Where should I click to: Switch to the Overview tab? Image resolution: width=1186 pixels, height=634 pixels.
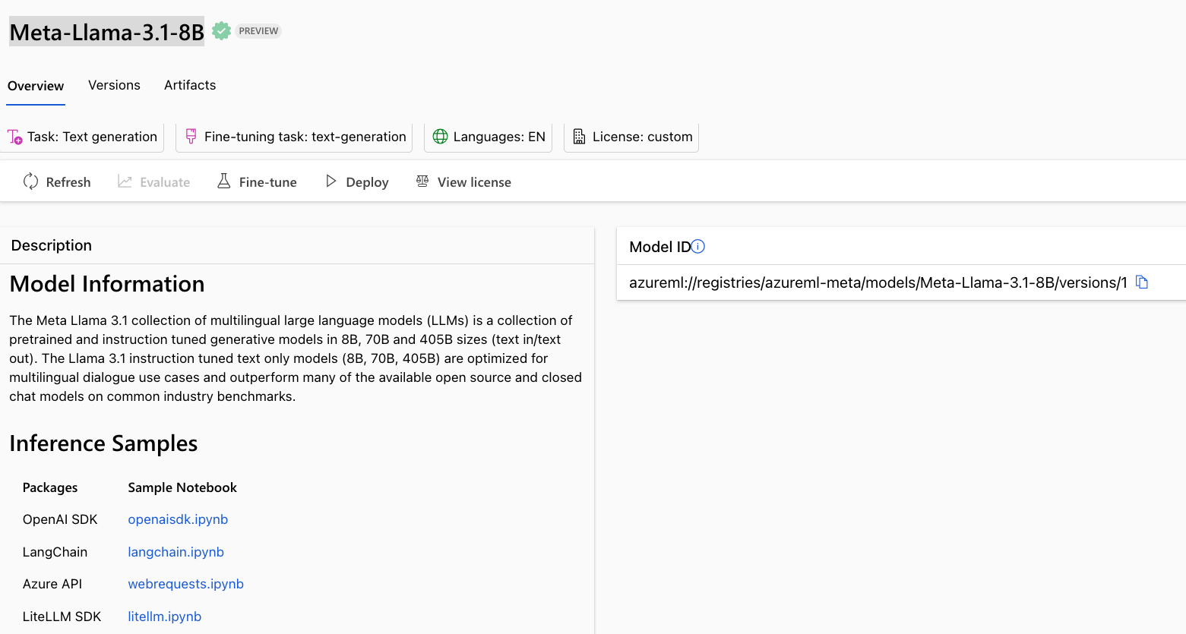coord(36,86)
